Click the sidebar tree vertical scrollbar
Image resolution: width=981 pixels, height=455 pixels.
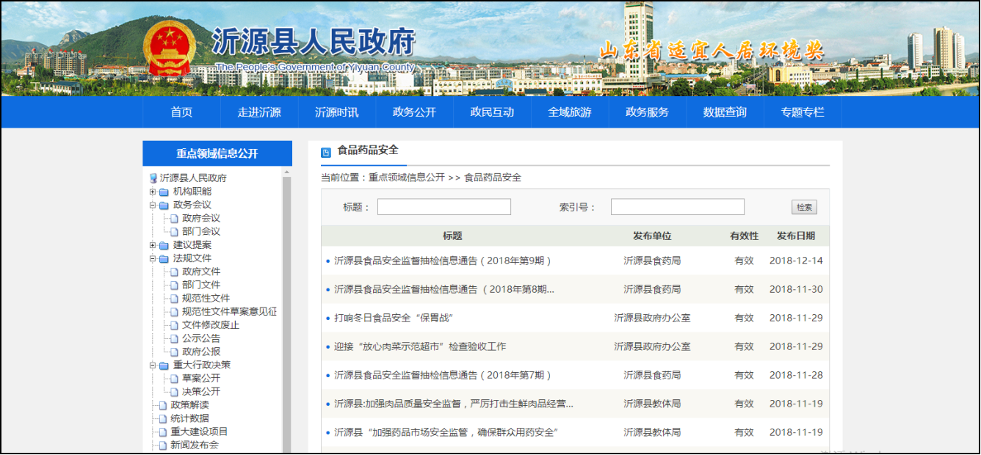(x=287, y=308)
